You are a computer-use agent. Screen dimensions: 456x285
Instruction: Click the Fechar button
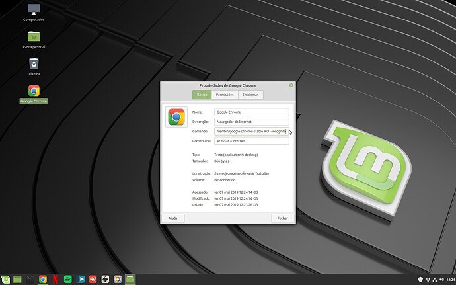[283, 218]
